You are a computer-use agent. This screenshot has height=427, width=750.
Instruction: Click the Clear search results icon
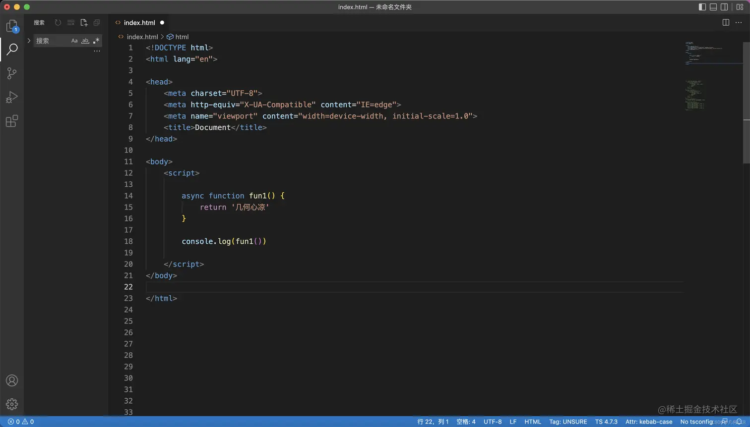[x=71, y=22]
